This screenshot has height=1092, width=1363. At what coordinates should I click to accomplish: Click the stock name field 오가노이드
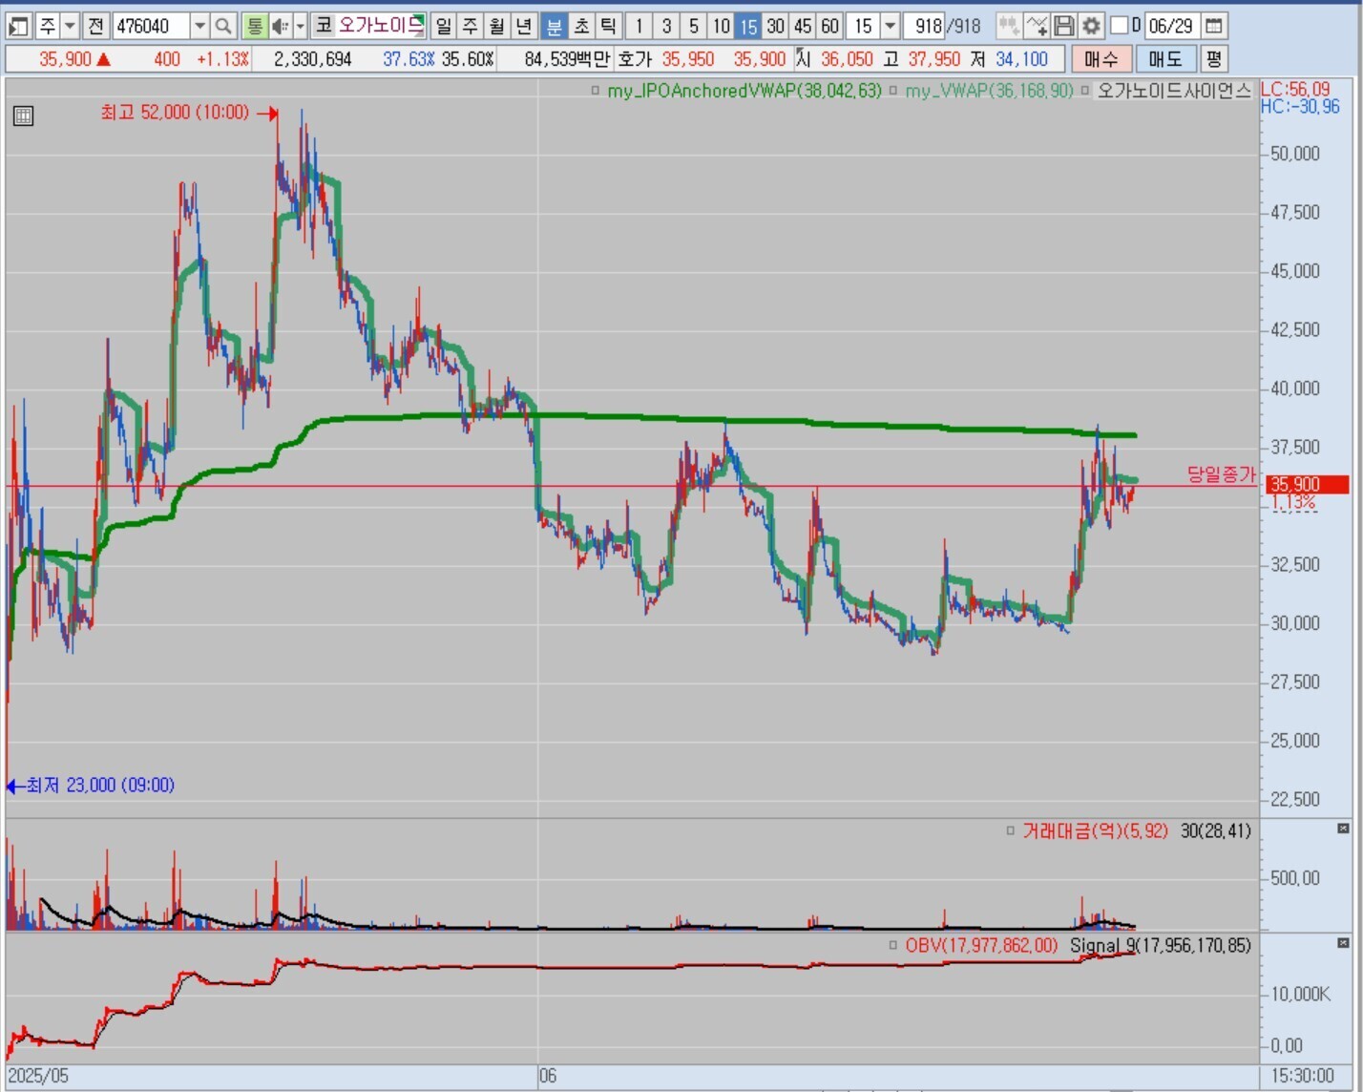[x=380, y=26]
